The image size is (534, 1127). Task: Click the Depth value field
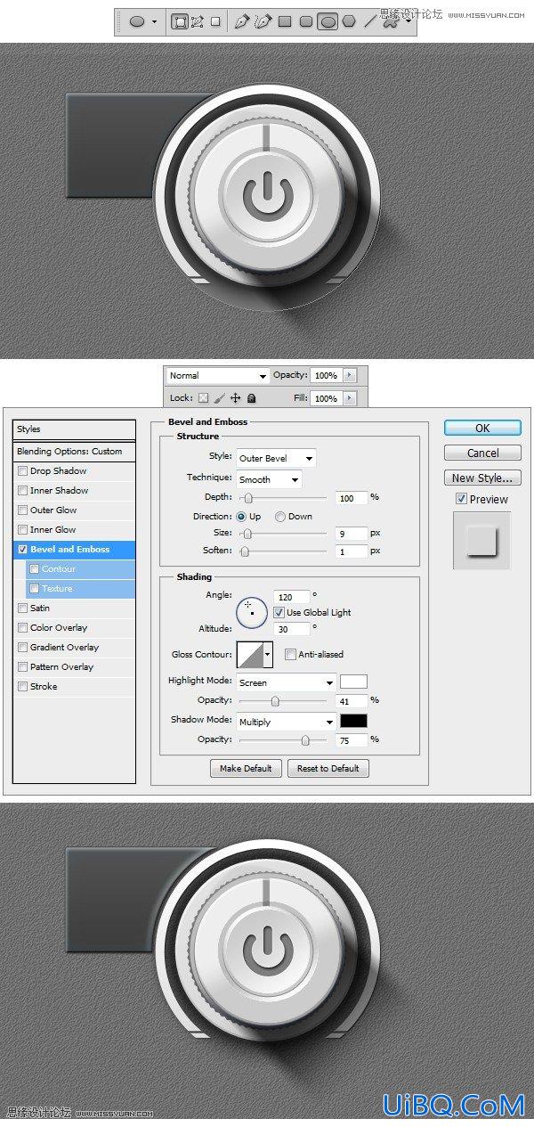point(352,497)
